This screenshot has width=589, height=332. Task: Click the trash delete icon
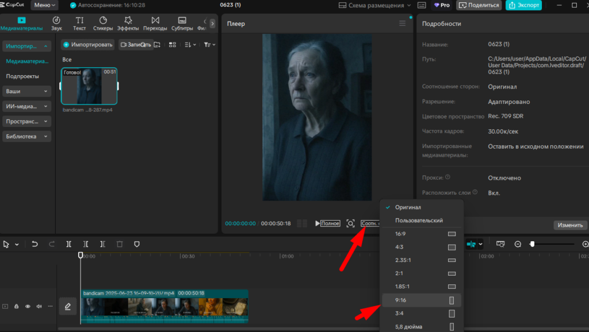(x=120, y=244)
